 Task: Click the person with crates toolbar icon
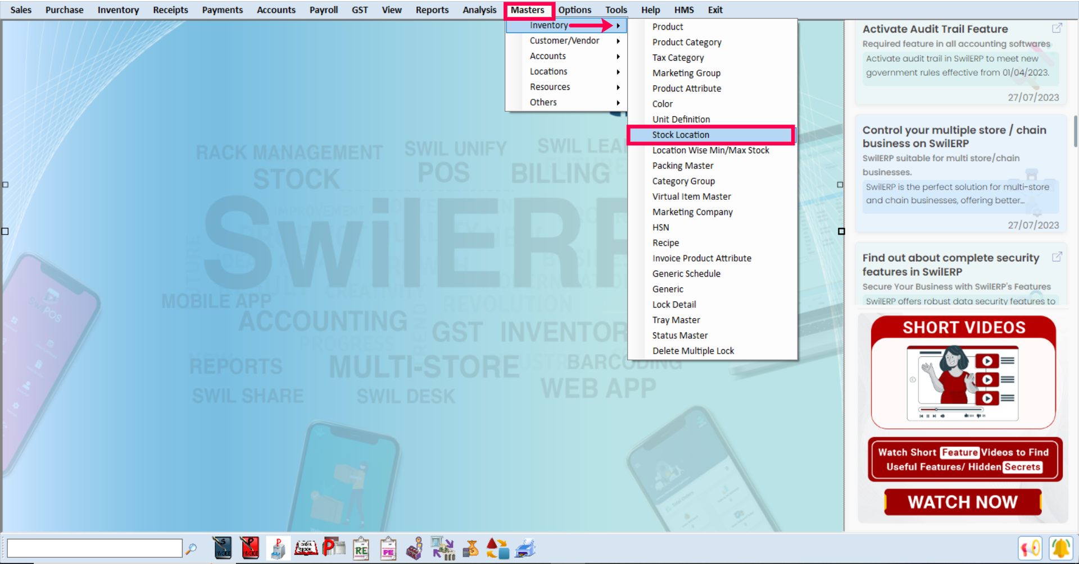[415, 548]
